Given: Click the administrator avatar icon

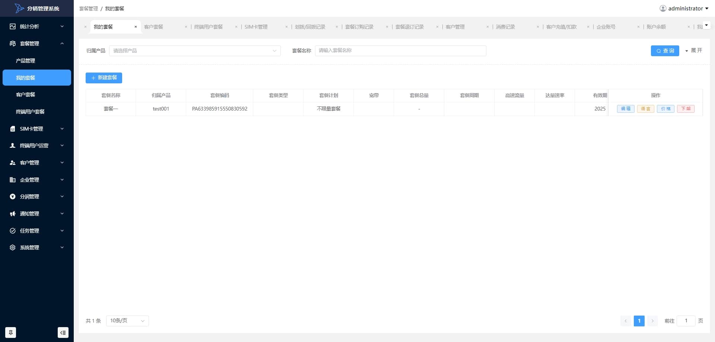Looking at the screenshot, I should [x=663, y=8].
